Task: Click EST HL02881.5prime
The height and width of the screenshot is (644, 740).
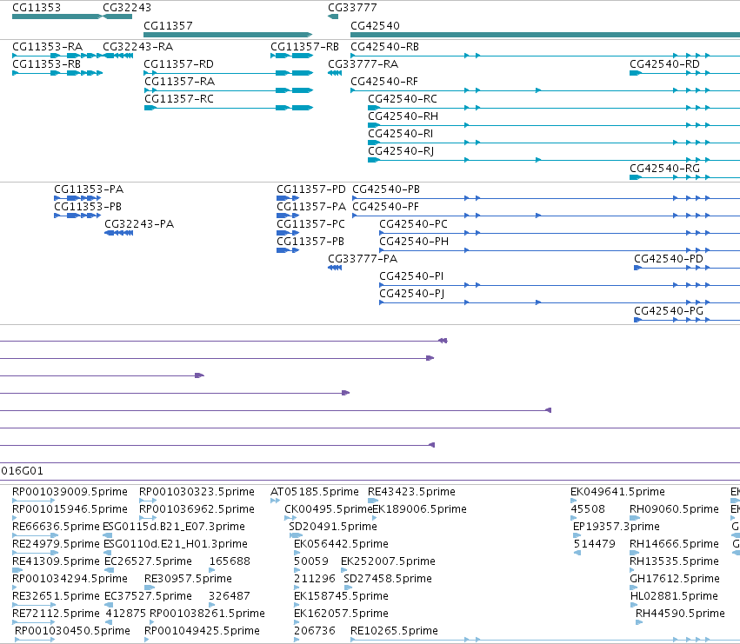Action: (x=674, y=596)
